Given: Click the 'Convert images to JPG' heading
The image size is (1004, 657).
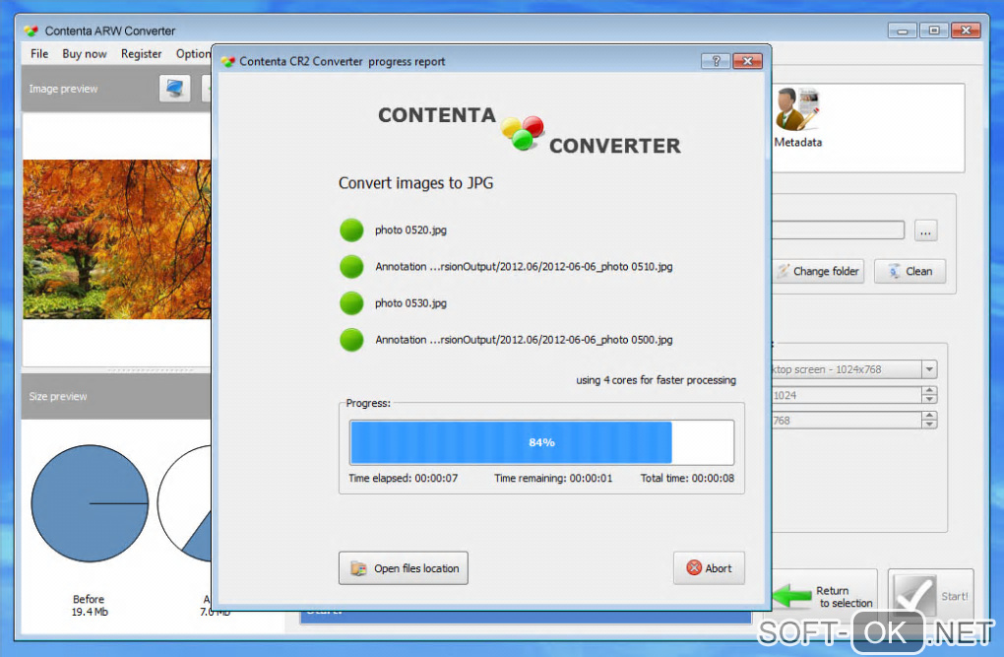Looking at the screenshot, I should tap(415, 183).
